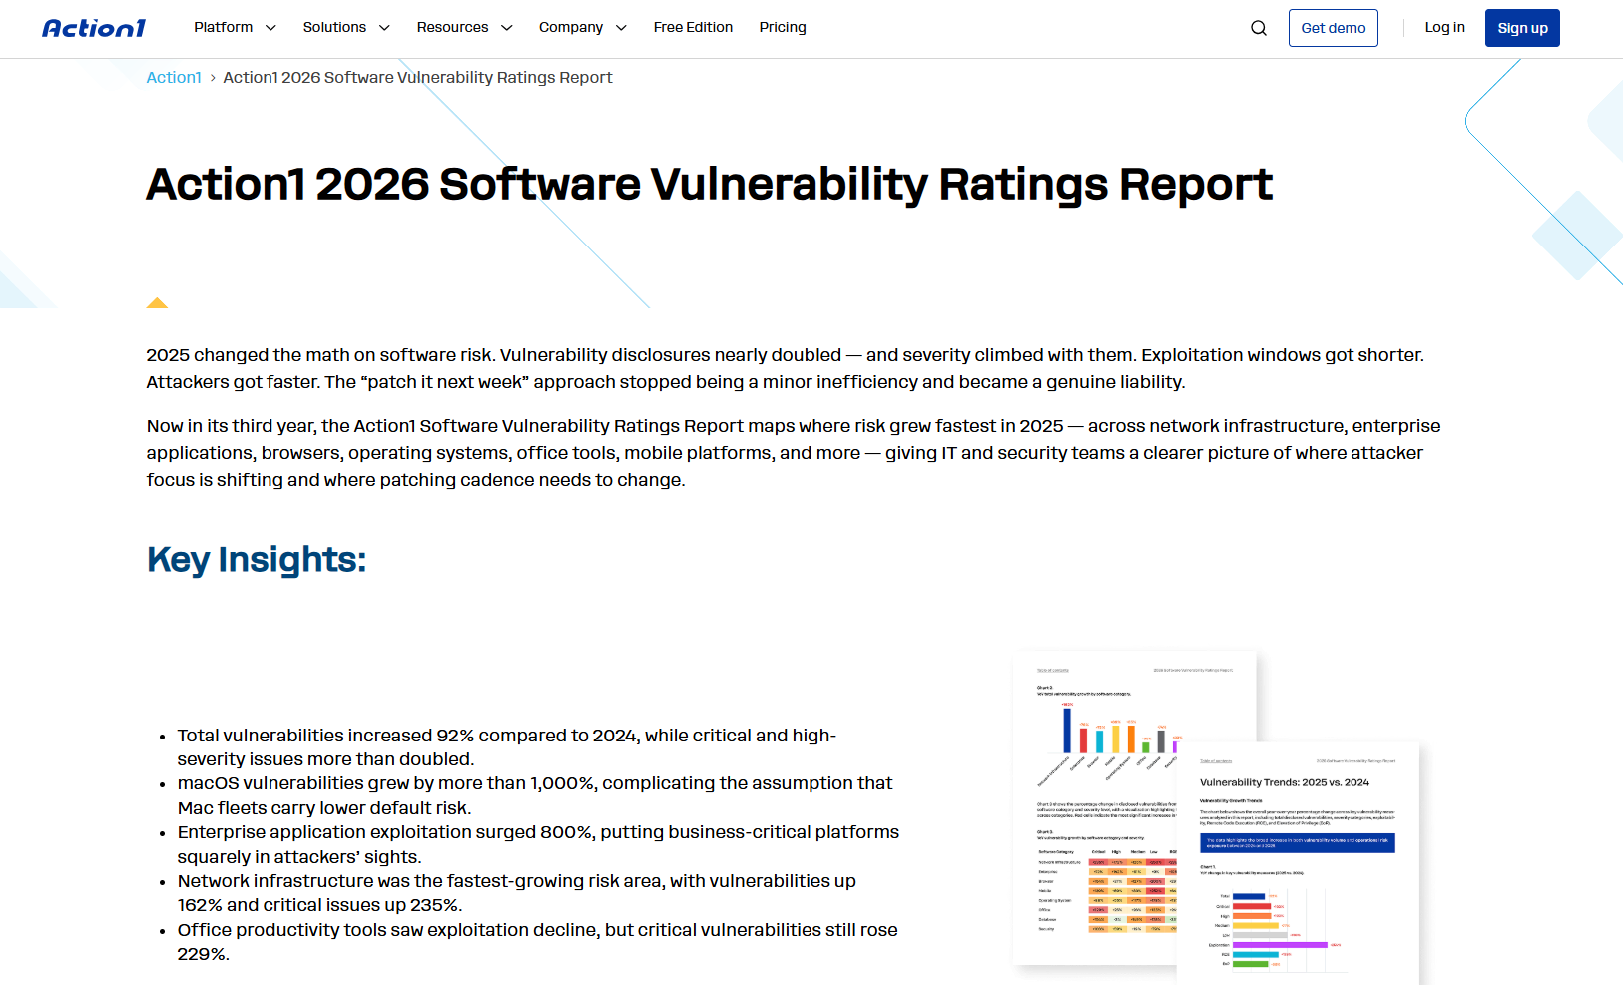
Task: Click the Get demo button
Action: [1334, 28]
